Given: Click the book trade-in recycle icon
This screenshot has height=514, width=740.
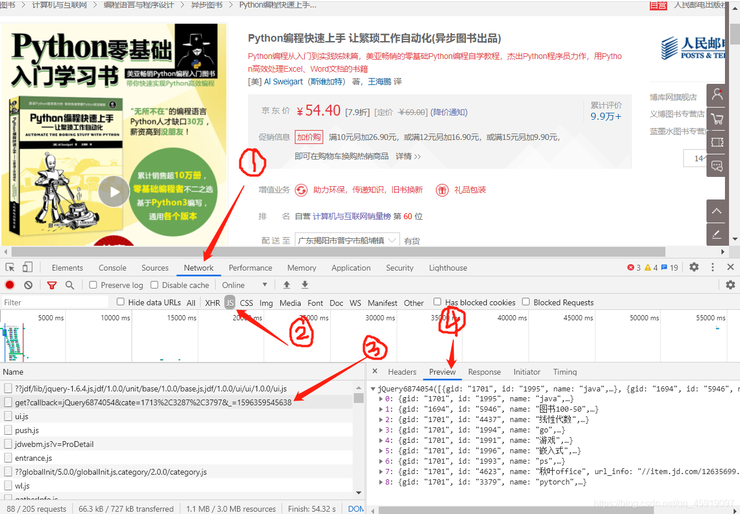Looking at the screenshot, I should 301,190.
